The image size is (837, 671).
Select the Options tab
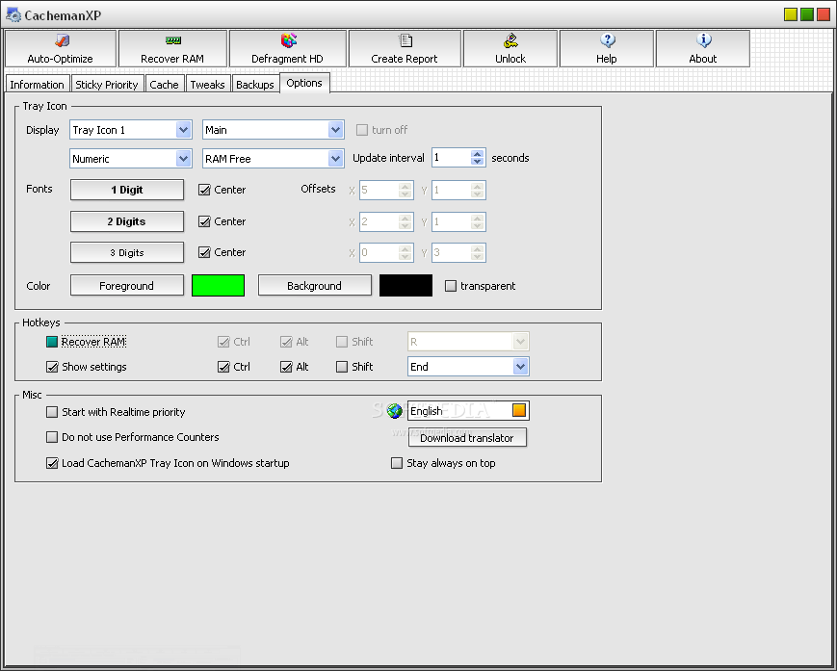pyautogui.click(x=304, y=83)
